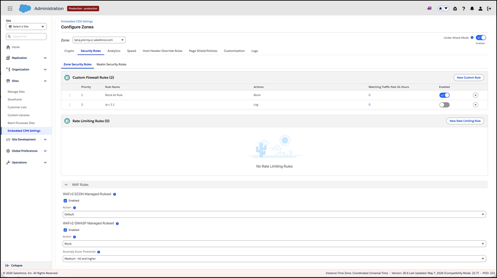Expand the Organization sidebar chevron
The image size is (497, 278).
pos(45,69)
